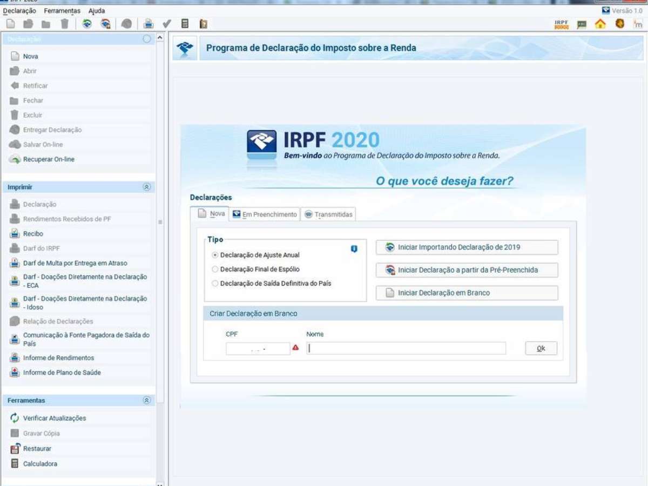Click Iniciar Declaração em Branco
The image size is (648, 486).
click(x=467, y=293)
